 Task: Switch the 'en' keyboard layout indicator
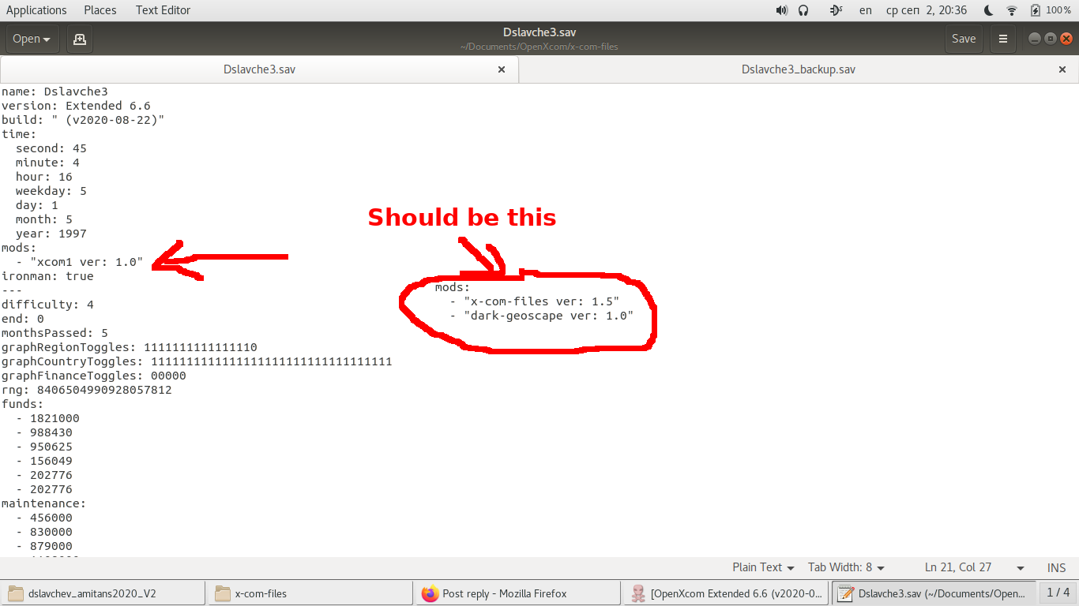[865, 10]
